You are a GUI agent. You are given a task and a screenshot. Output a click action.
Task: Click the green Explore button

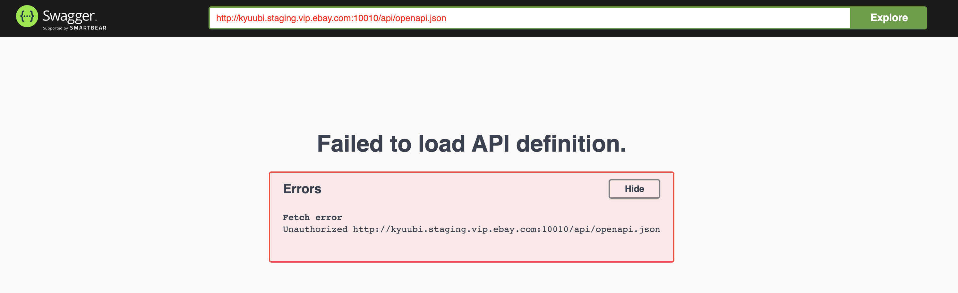tap(888, 18)
